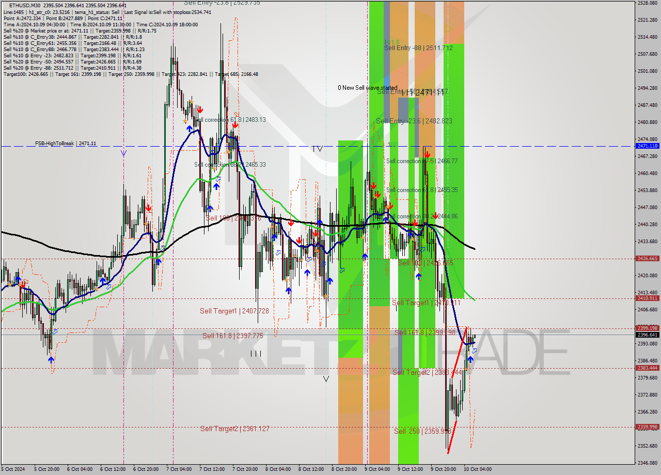Click 'Sell correction 38.2 | 2444.86' label
Image resolution: width=661 pixels, height=475 pixels.
pyautogui.click(x=422, y=216)
